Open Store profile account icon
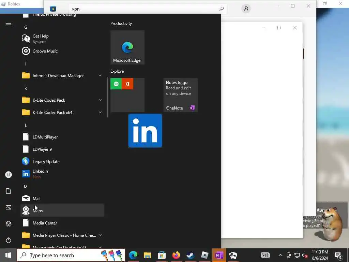This screenshot has height=262, width=349. (x=246, y=9)
